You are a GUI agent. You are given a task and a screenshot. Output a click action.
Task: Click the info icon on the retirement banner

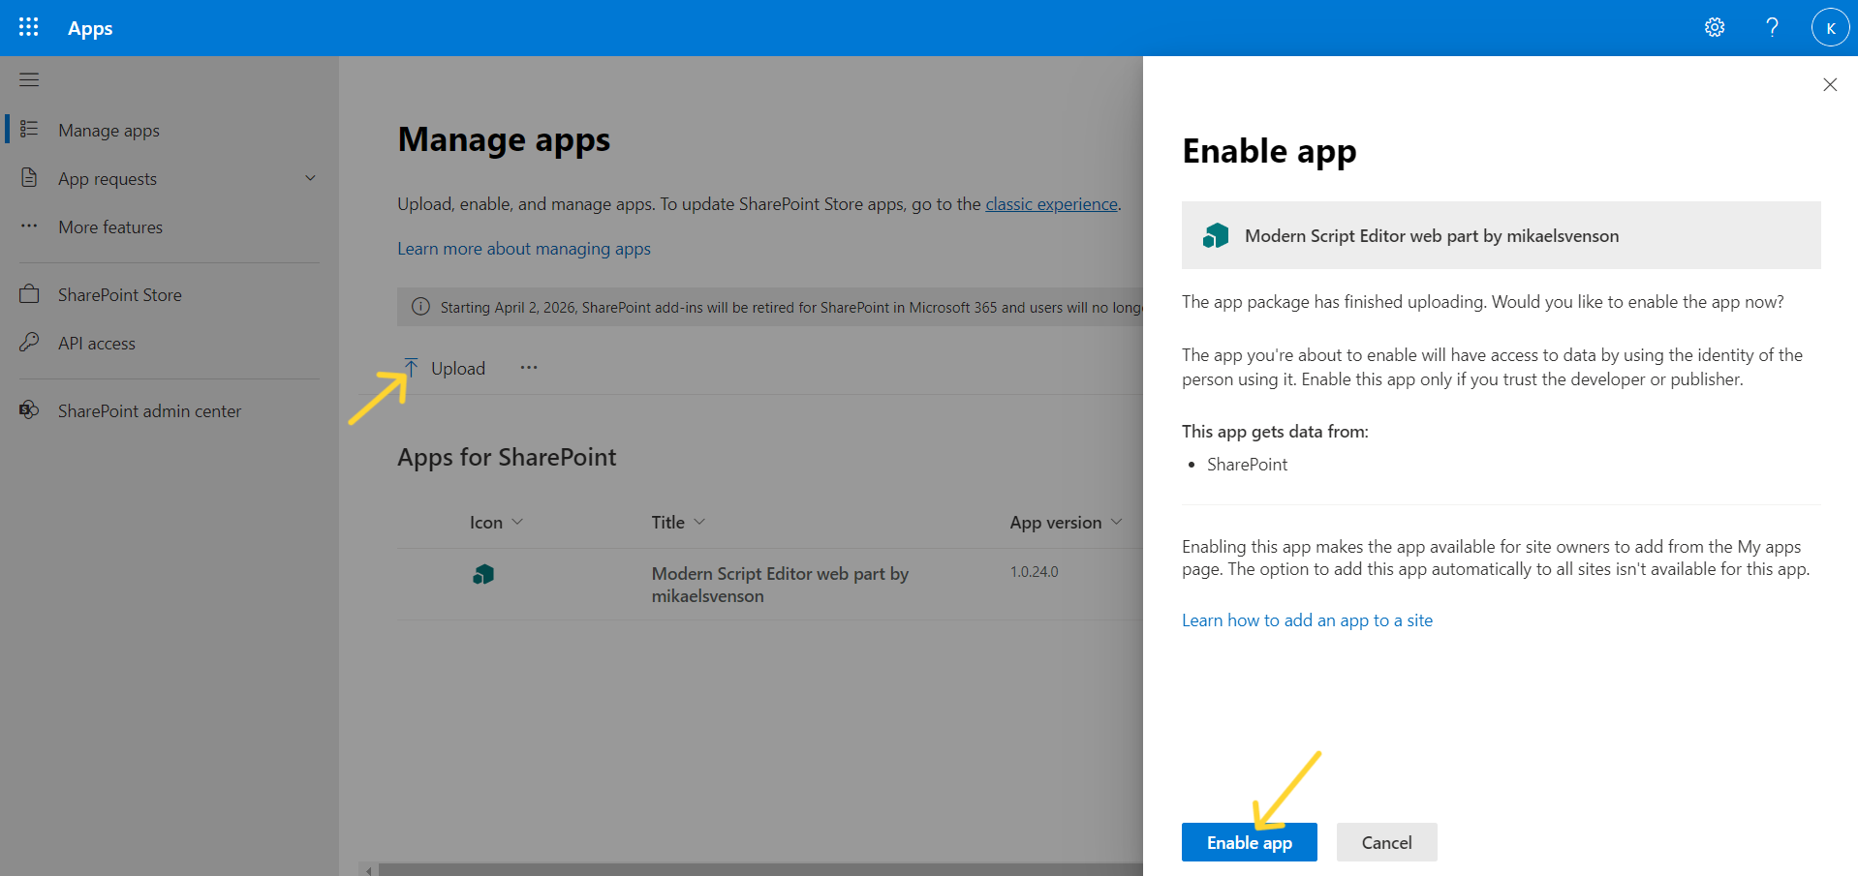pos(420,307)
